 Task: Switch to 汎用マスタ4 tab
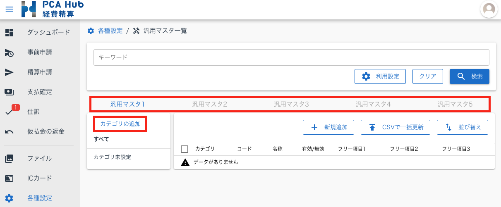(x=373, y=104)
